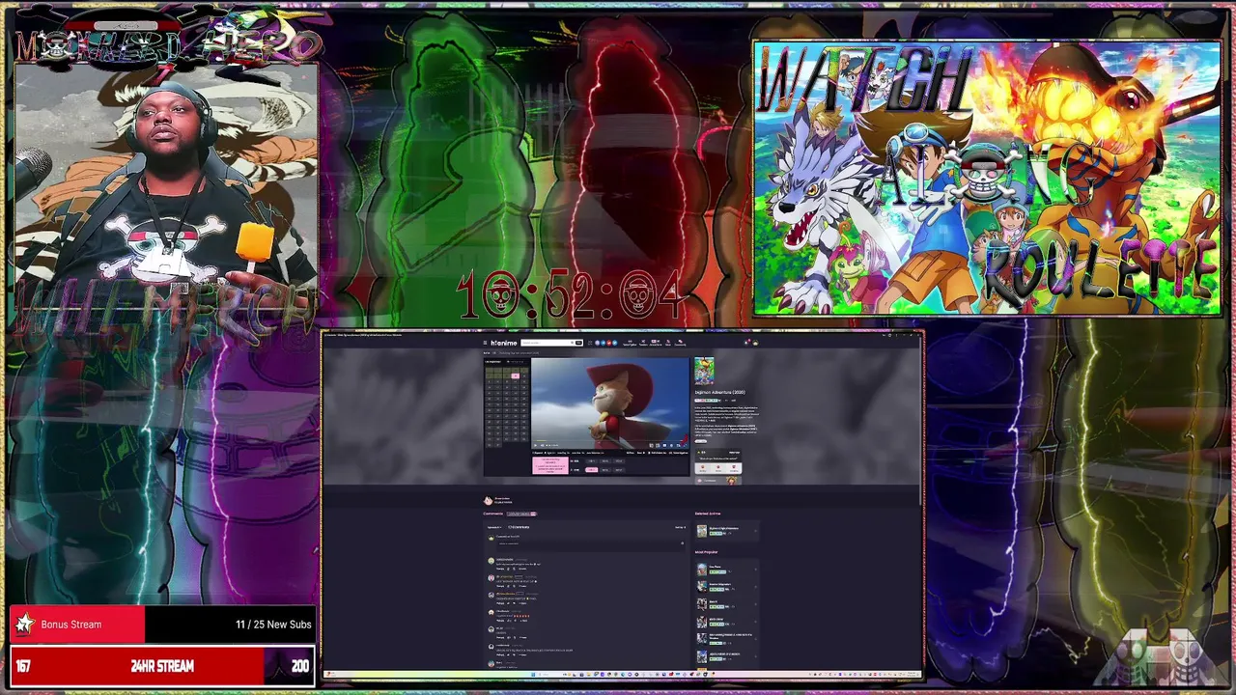Click the fullscreen icon in video player

(685, 445)
